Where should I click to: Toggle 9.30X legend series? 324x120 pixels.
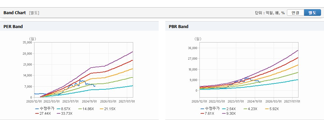pos(229,113)
